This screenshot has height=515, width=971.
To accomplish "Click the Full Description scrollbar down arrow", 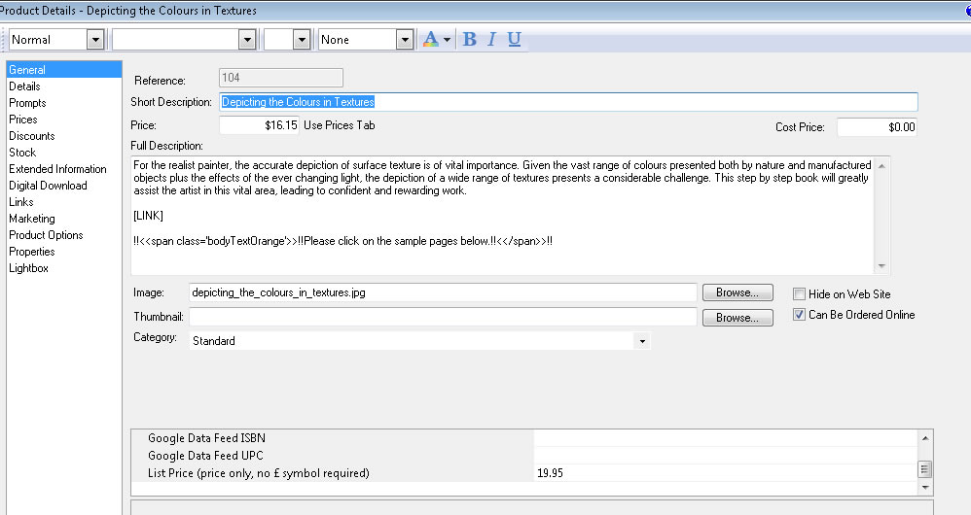I will click(881, 266).
